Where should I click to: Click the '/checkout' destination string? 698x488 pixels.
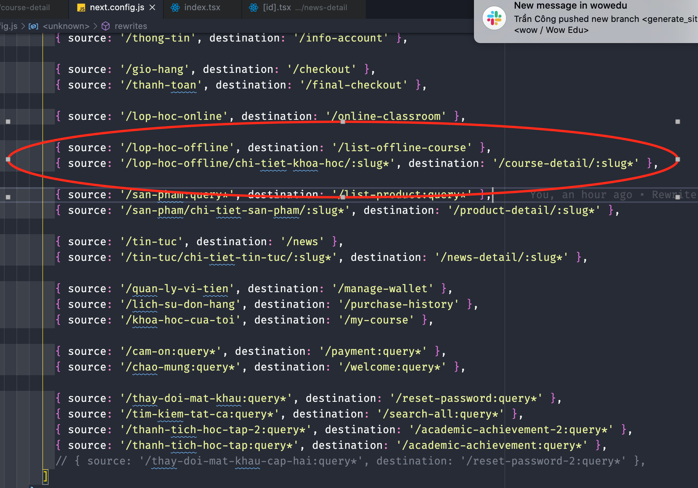pyautogui.click(x=322, y=69)
